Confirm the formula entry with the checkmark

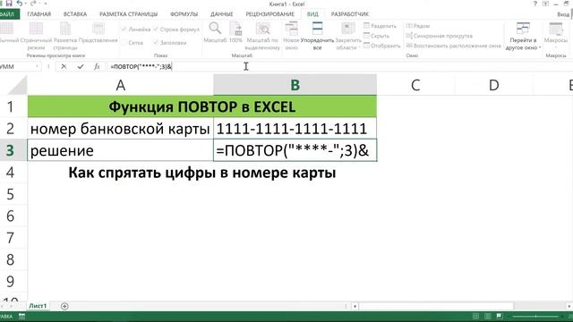81,66
